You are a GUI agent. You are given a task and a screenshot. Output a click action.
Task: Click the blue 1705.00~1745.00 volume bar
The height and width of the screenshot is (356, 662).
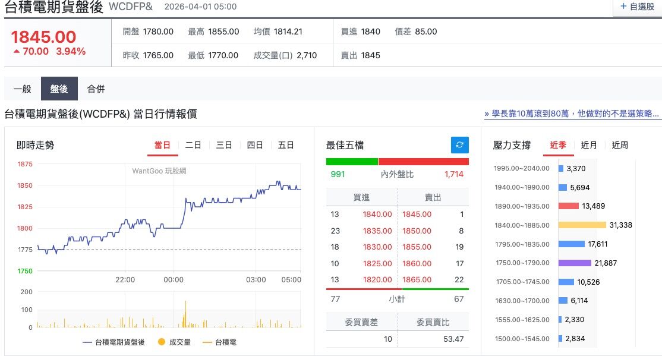point(566,282)
